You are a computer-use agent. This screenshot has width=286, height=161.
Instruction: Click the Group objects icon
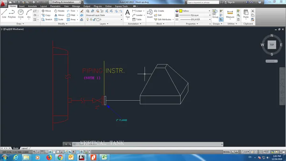215,14
